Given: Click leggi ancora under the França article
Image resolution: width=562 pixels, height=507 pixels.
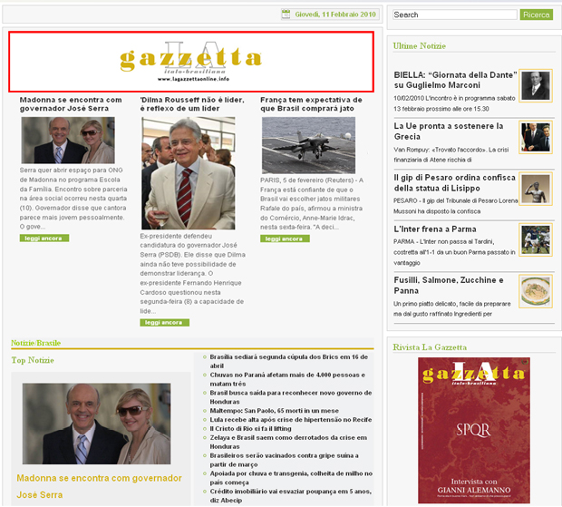Looking at the screenshot, I should pyautogui.click(x=285, y=239).
